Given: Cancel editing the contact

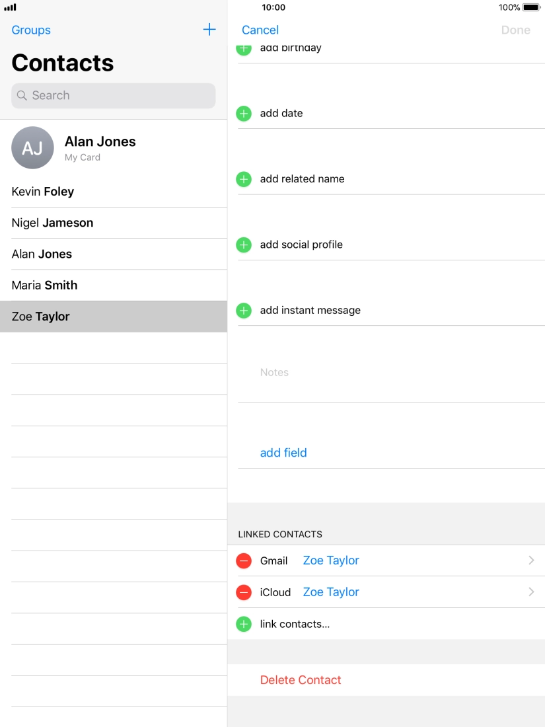Looking at the screenshot, I should [x=260, y=30].
